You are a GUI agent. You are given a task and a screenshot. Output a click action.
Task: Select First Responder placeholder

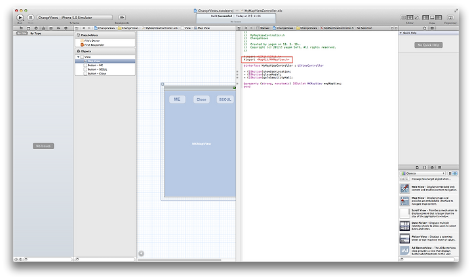[92, 44]
